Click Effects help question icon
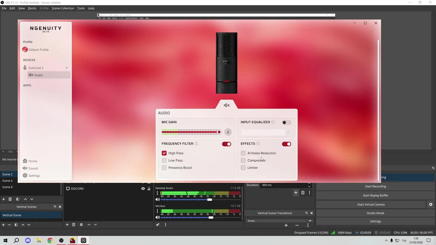This screenshot has height=245, width=436. point(258,144)
